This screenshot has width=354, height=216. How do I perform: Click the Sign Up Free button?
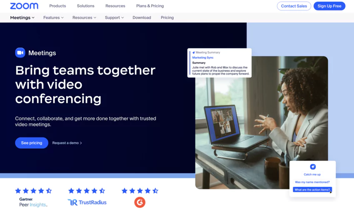(329, 6)
